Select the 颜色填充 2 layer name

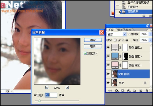(135, 48)
